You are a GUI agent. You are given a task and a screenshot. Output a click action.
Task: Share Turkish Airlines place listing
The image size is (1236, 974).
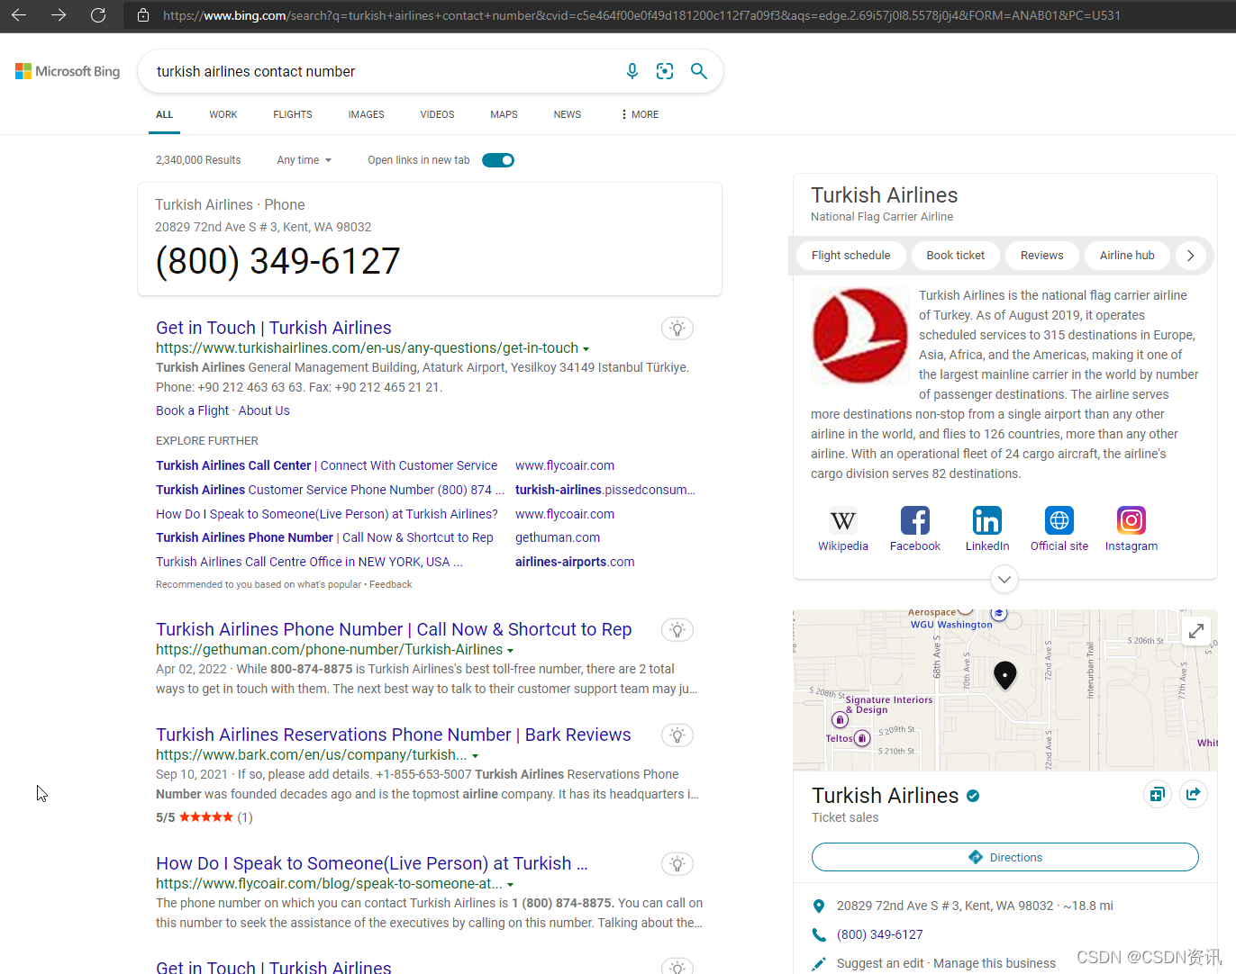[1194, 794]
